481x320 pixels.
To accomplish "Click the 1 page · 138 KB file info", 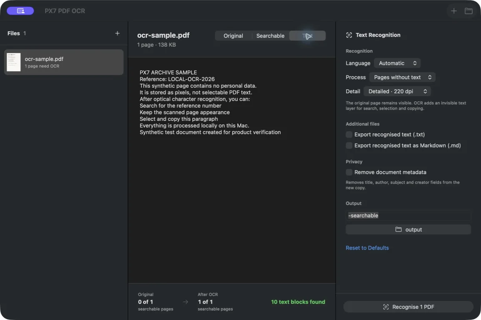I will coord(156,45).
